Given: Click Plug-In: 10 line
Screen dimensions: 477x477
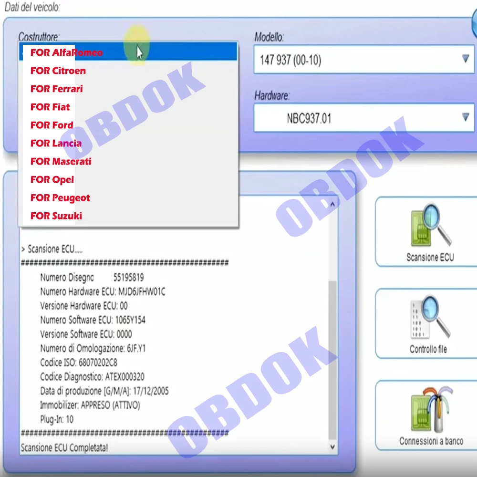Looking at the screenshot, I should pyautogui.click(x=57, y=419).
